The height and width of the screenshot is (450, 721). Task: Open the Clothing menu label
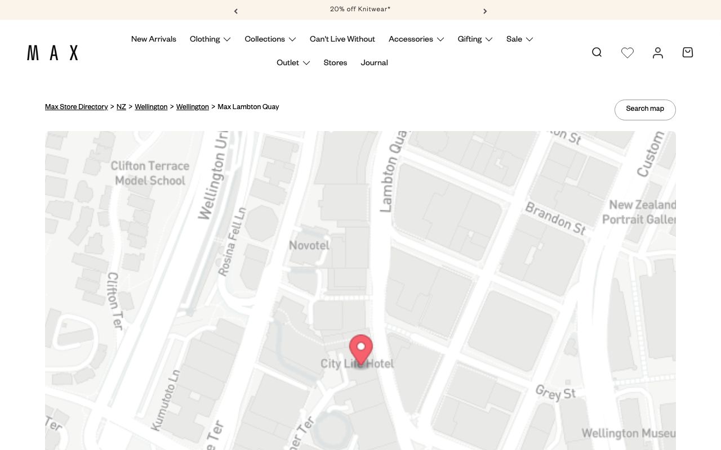click(204, 39)
